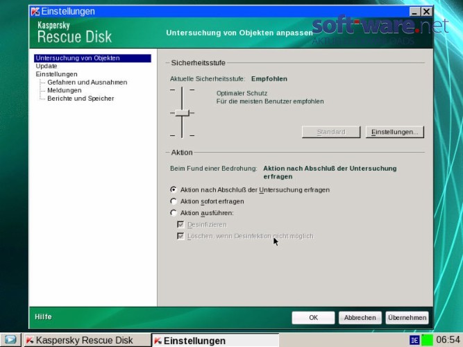463x347 pixels.
Task: Click the security level slider handle
Action: pos(182,113)
